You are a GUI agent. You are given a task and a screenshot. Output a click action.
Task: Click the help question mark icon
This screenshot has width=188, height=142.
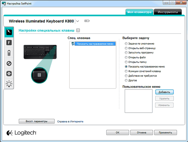pos(78,30)
